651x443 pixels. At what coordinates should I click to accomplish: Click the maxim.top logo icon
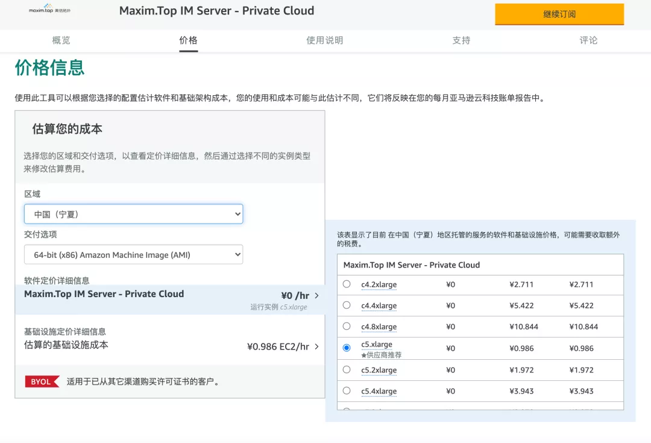point(49,8)
